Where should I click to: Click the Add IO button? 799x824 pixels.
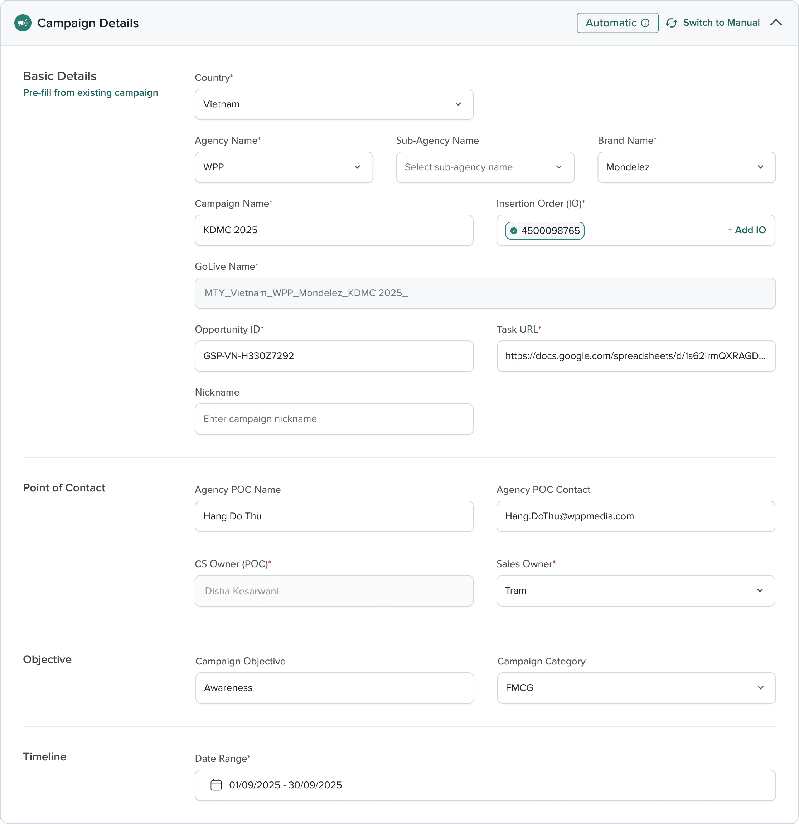(x=746, y=230)
